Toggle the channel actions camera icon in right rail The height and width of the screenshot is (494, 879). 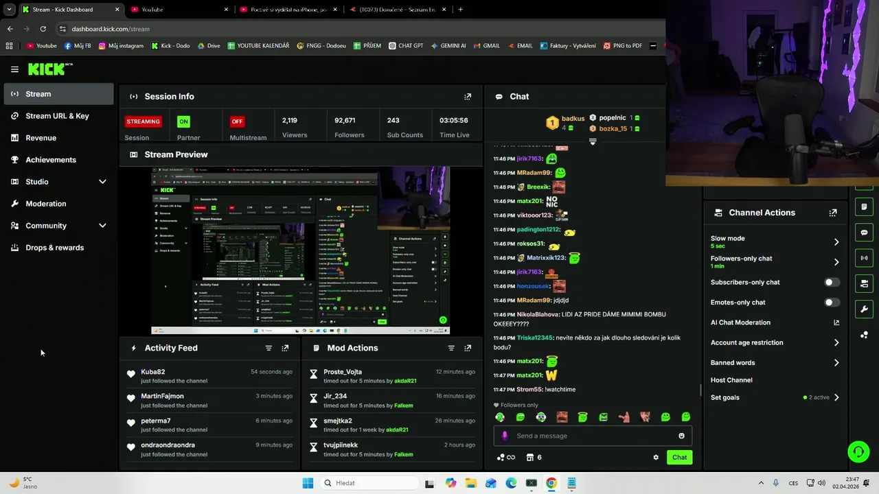point(864,283)
